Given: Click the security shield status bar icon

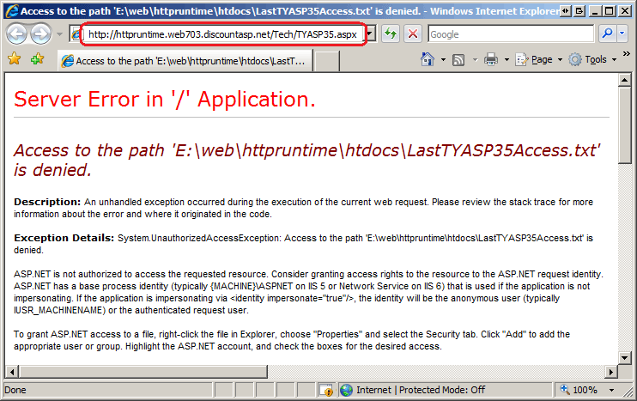Looking at the screenshot, I should (x=326, y=390).
